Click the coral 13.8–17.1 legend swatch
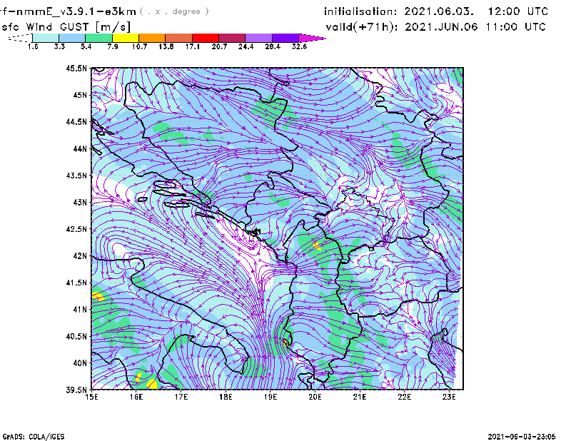Image resolution: width=571 pixels, height=441 pixels. (179, 38)
